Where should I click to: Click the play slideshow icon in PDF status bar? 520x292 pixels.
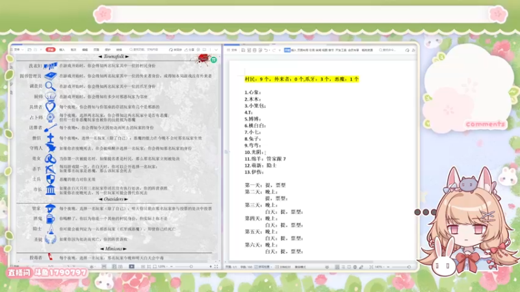[x=132, y=267]
